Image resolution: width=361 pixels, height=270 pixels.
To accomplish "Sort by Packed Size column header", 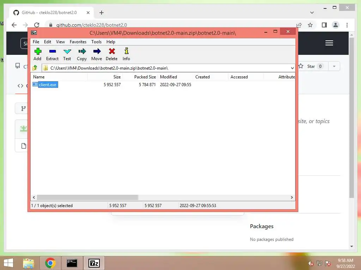I will pos(140,77).
